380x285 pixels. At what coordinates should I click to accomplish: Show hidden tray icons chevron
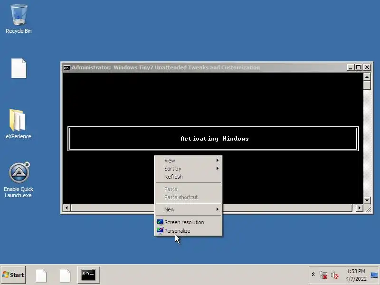pyautogui.click(x=313, y=275)
